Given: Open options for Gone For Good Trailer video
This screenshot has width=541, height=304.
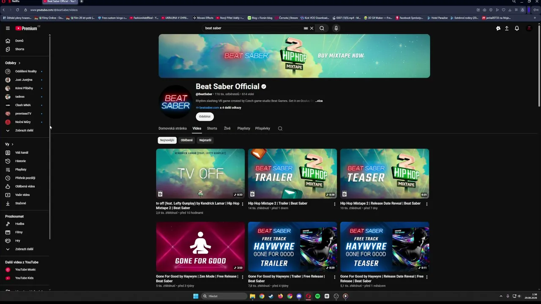Looking at the screenshot, I should (x=334, y=277).
